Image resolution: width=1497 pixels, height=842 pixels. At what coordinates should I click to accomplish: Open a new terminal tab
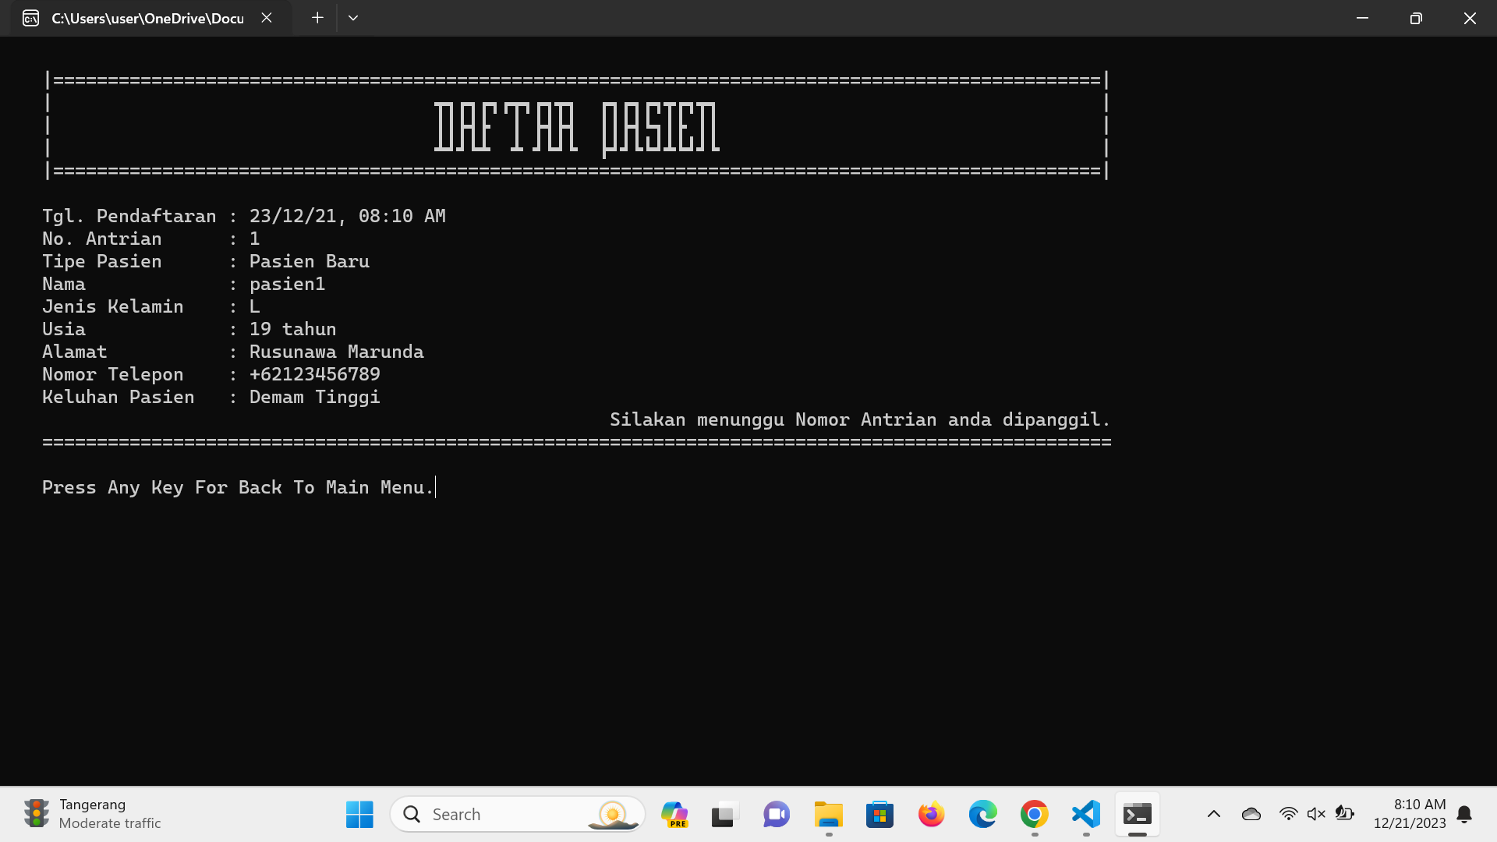point(317,18)
